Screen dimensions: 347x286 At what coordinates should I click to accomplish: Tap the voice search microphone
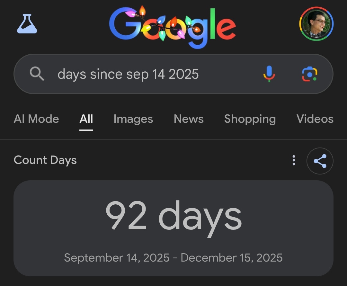tap(269, 74)
